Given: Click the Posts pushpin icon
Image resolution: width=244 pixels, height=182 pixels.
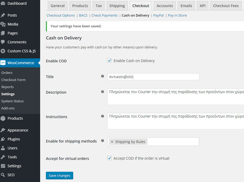Looking at the screenshot, I should pyautogui.click(x=3, y=15).
